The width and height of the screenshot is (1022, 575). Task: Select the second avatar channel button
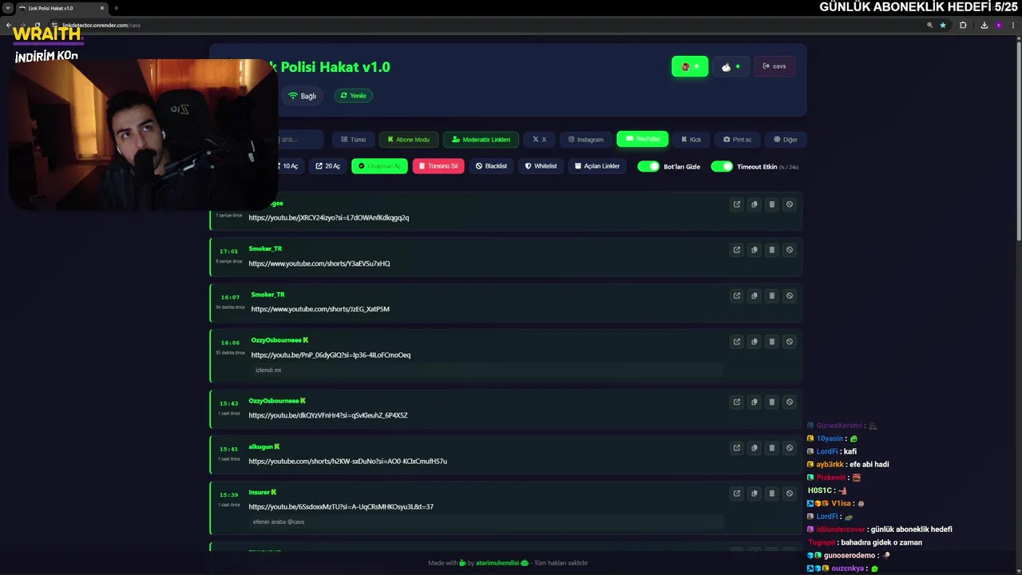tap(731, 66)
